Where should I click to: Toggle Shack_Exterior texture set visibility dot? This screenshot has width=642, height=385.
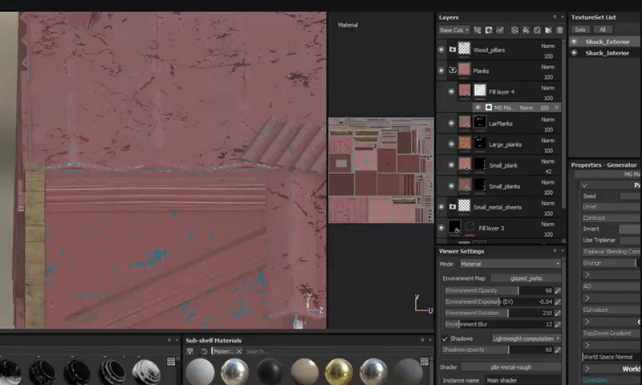tap(574, 42)
